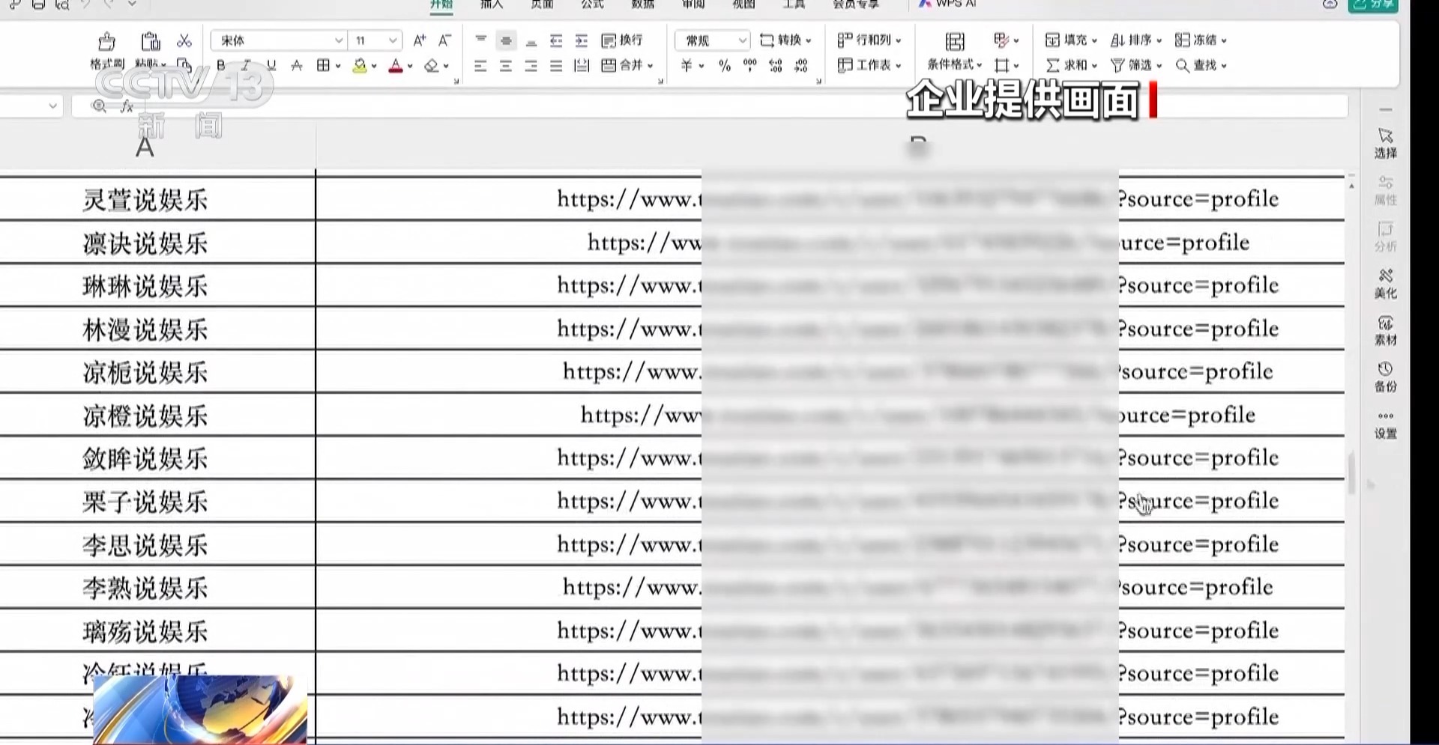This screenshot has height=745, width=1439.
Task: Toggle text wrap (换行)
Action: 622,40
